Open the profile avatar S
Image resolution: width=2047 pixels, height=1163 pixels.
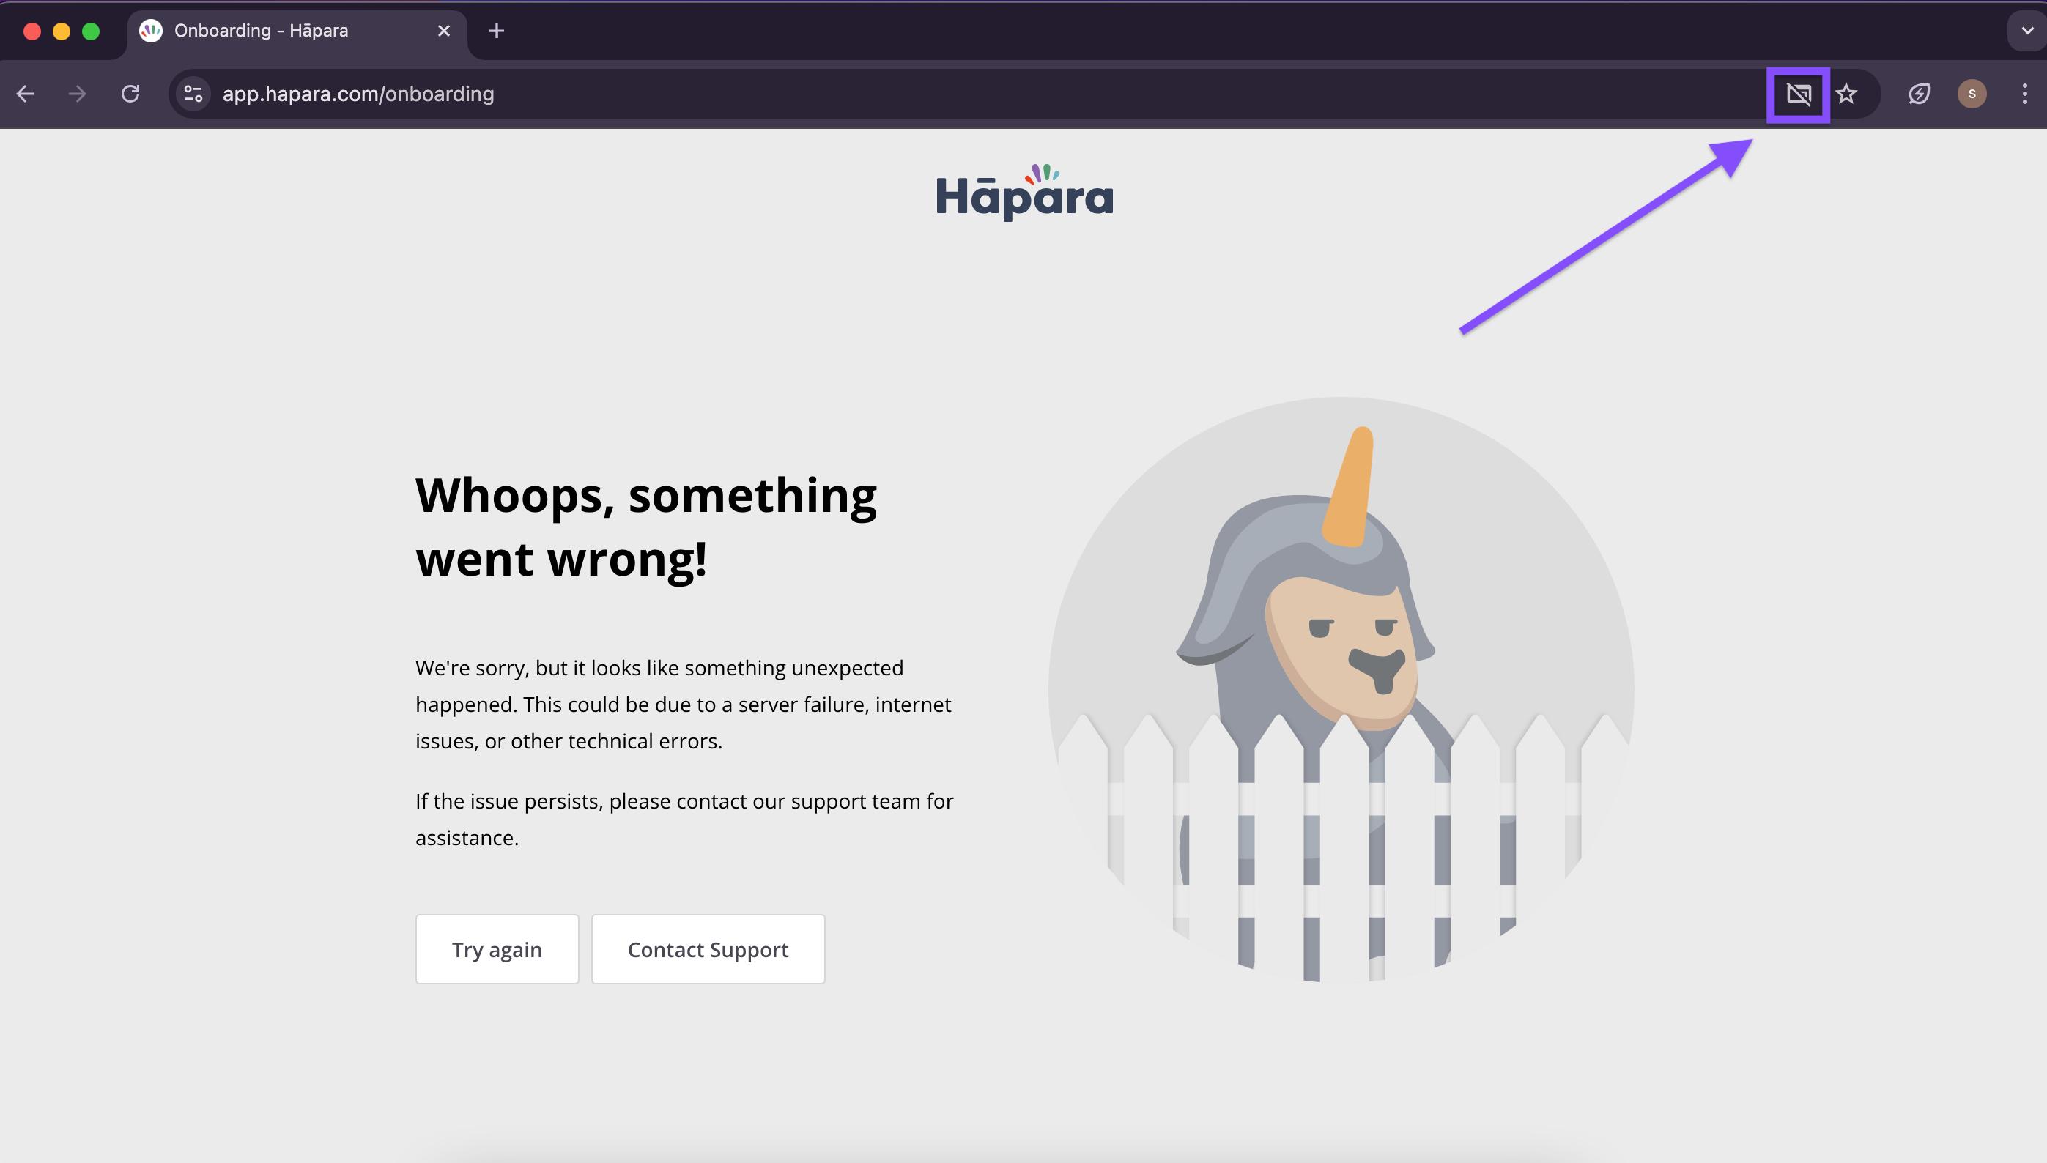1972,94
